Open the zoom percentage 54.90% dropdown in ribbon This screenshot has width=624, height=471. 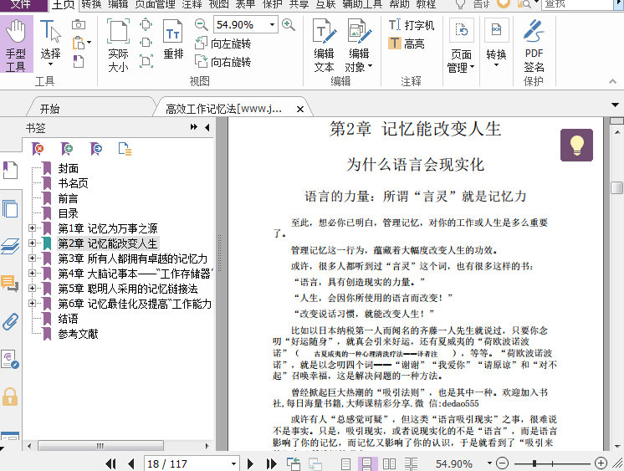(272, 25)
